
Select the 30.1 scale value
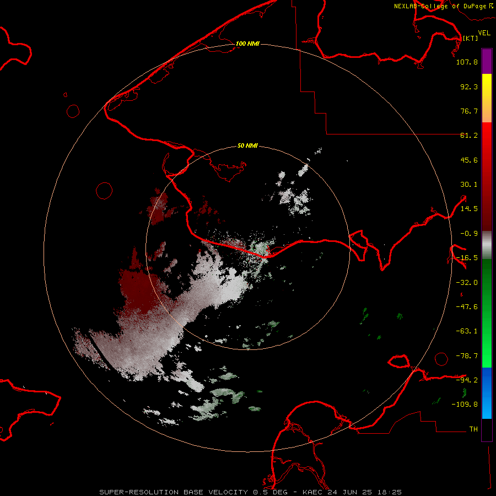pos(469,185)
